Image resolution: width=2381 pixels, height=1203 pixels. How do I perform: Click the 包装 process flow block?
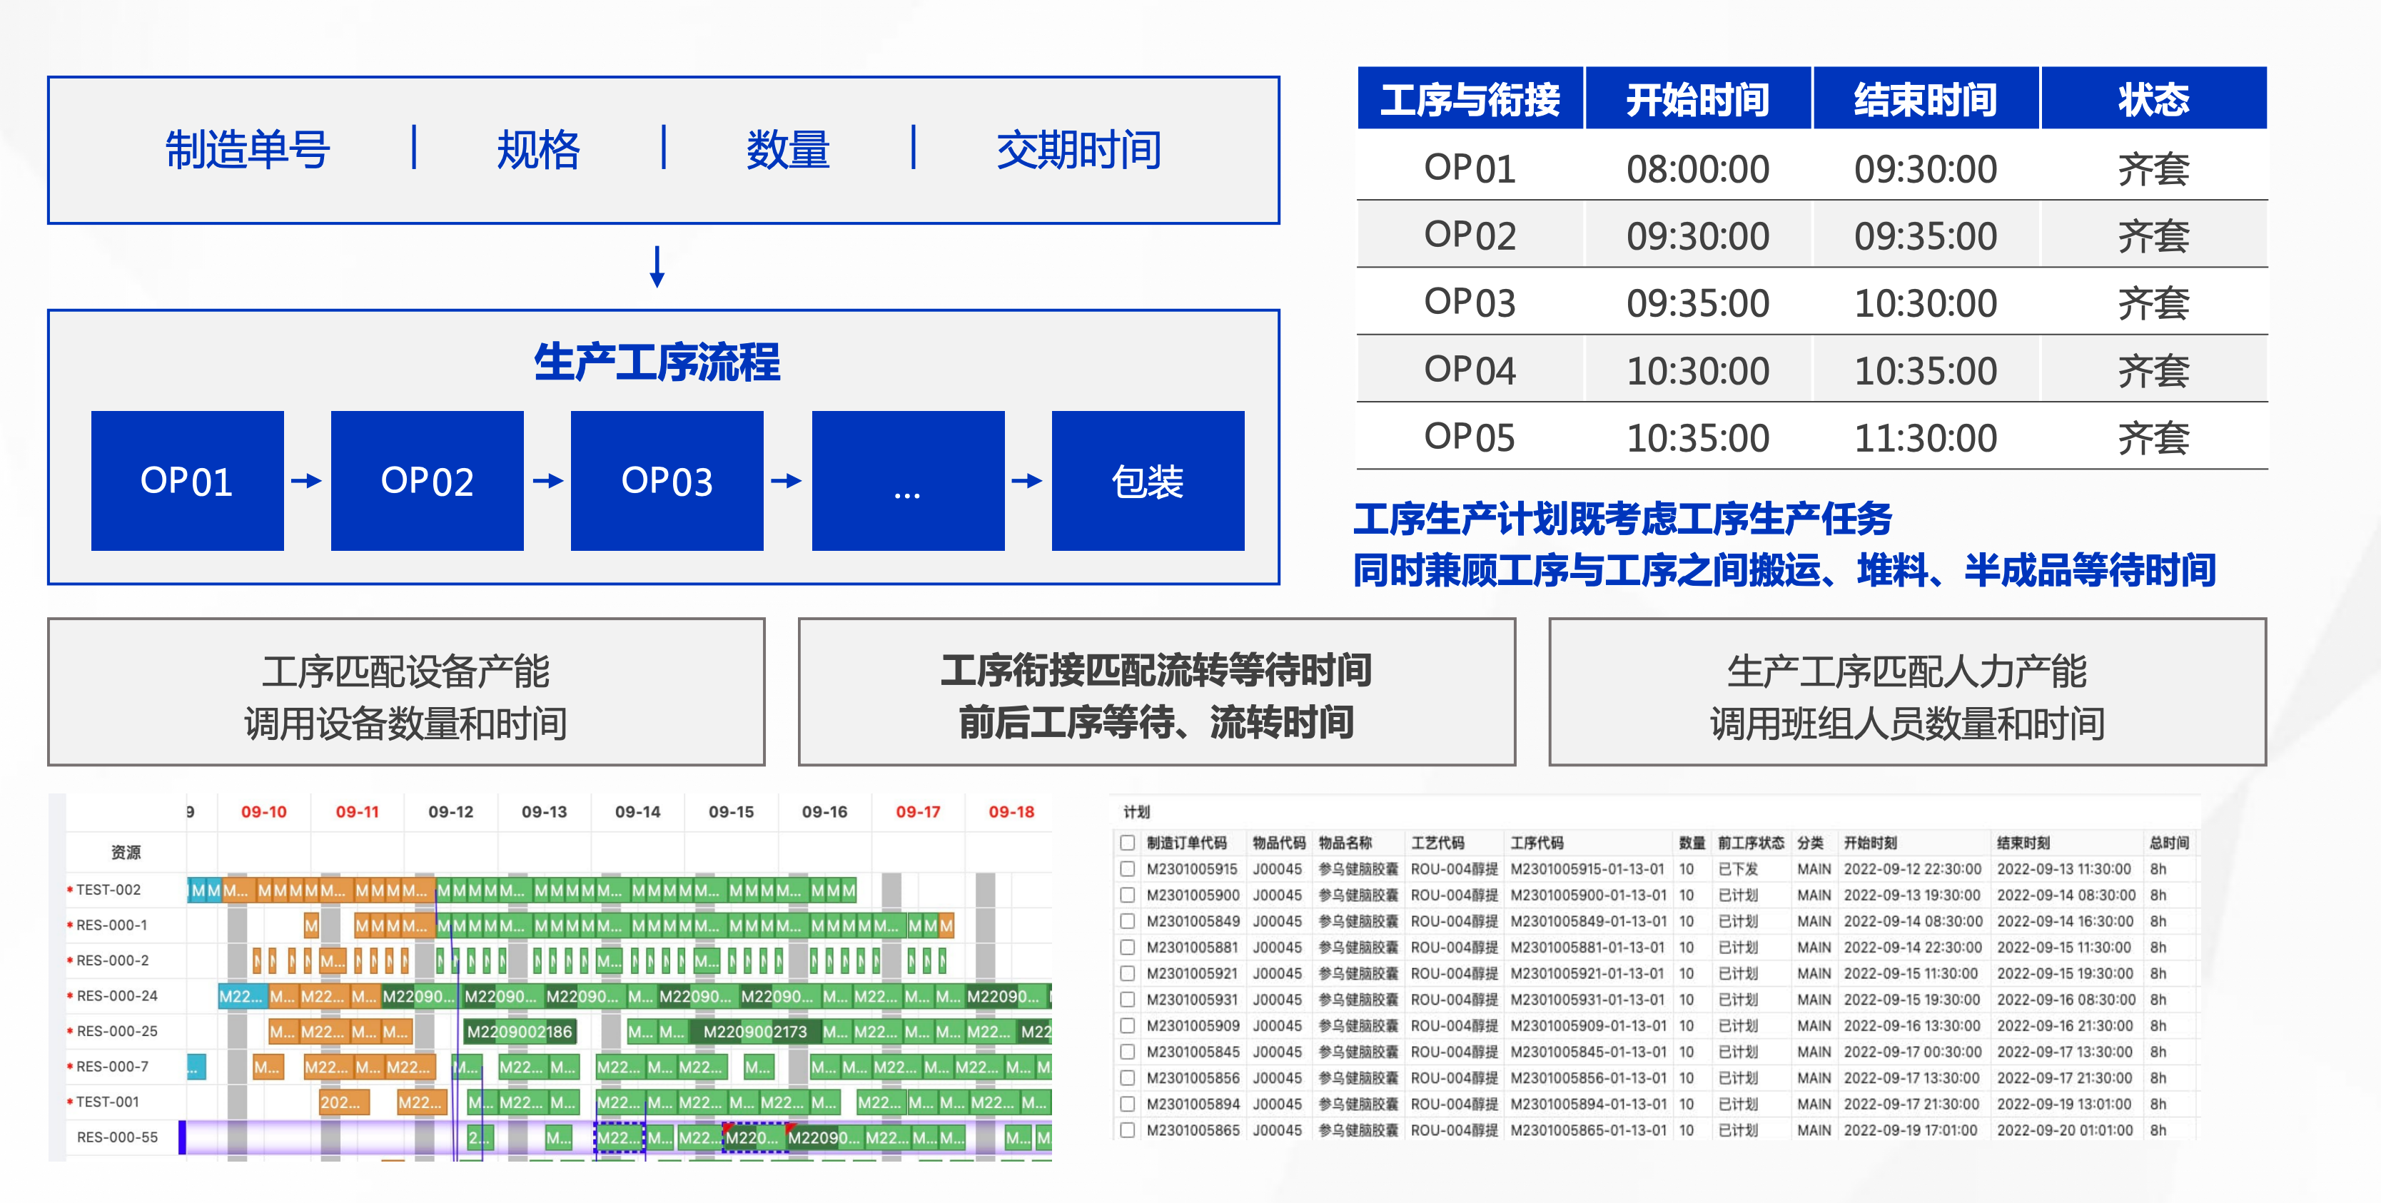[x=1147, y=480]
